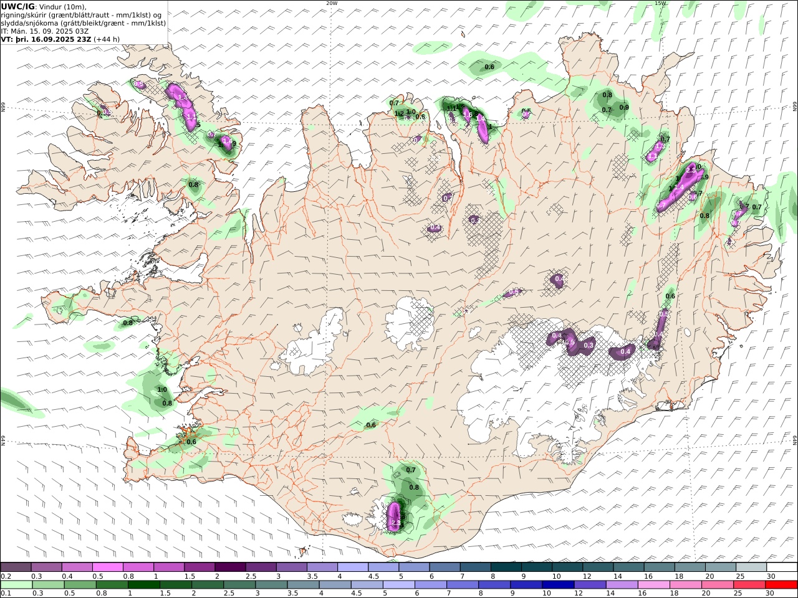The image size is (798, 598).
Task: Pick the bottom-row legend swatch labeled 2.5
Action: pyautogui.click(x=239, y=585)
